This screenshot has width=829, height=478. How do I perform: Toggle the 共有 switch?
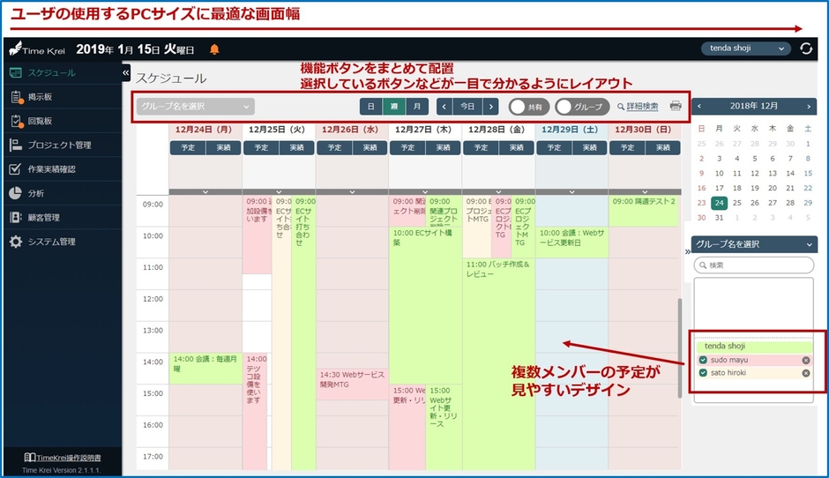528,107
